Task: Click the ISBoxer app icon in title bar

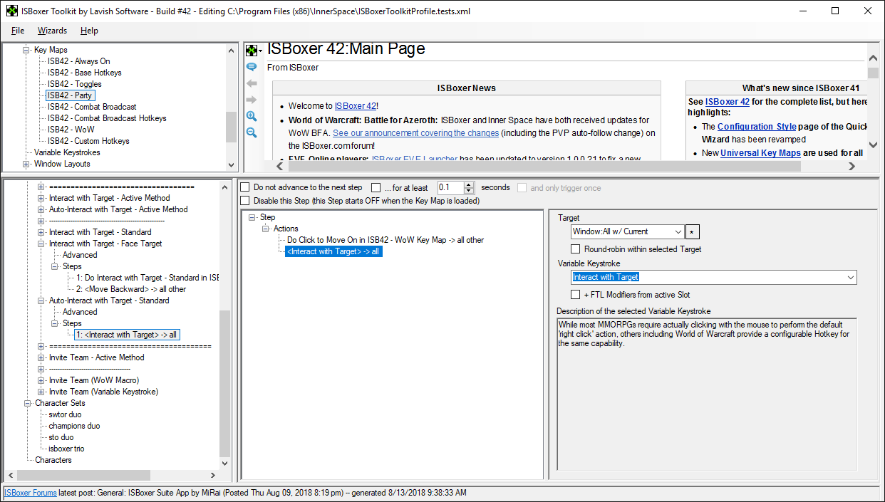Action: [11, 11]
